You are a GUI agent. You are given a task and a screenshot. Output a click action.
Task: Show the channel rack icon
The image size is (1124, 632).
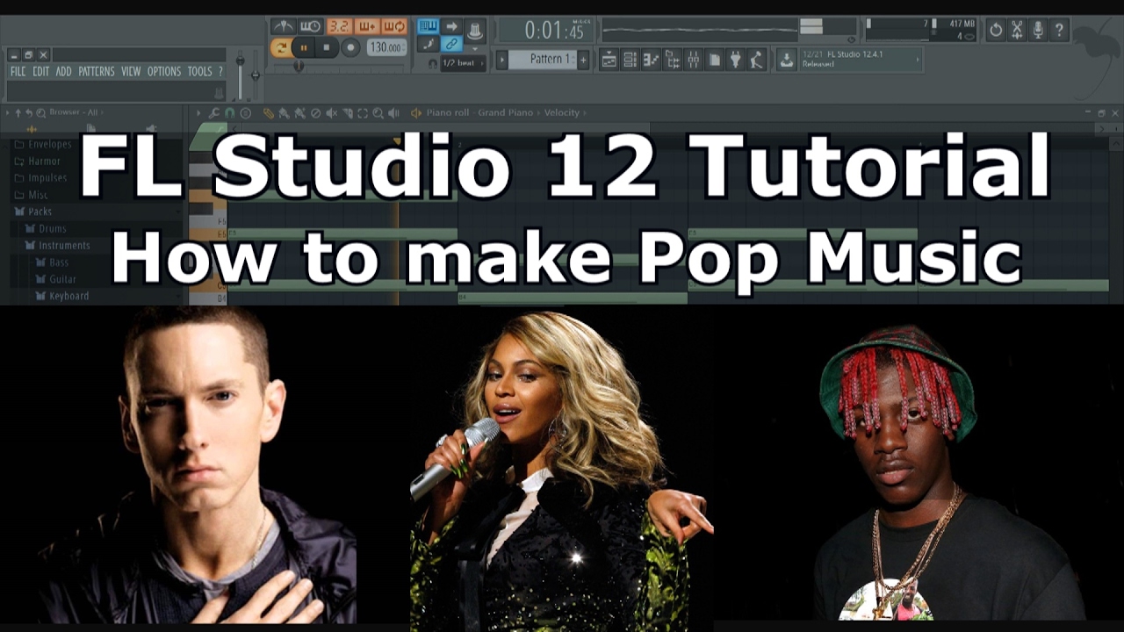(630, 60)
